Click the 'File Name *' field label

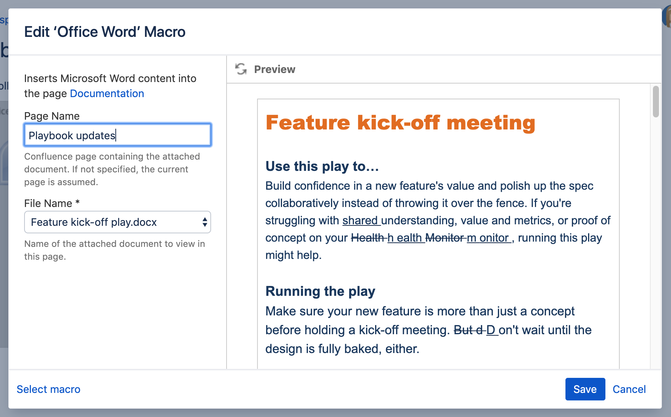52,203
